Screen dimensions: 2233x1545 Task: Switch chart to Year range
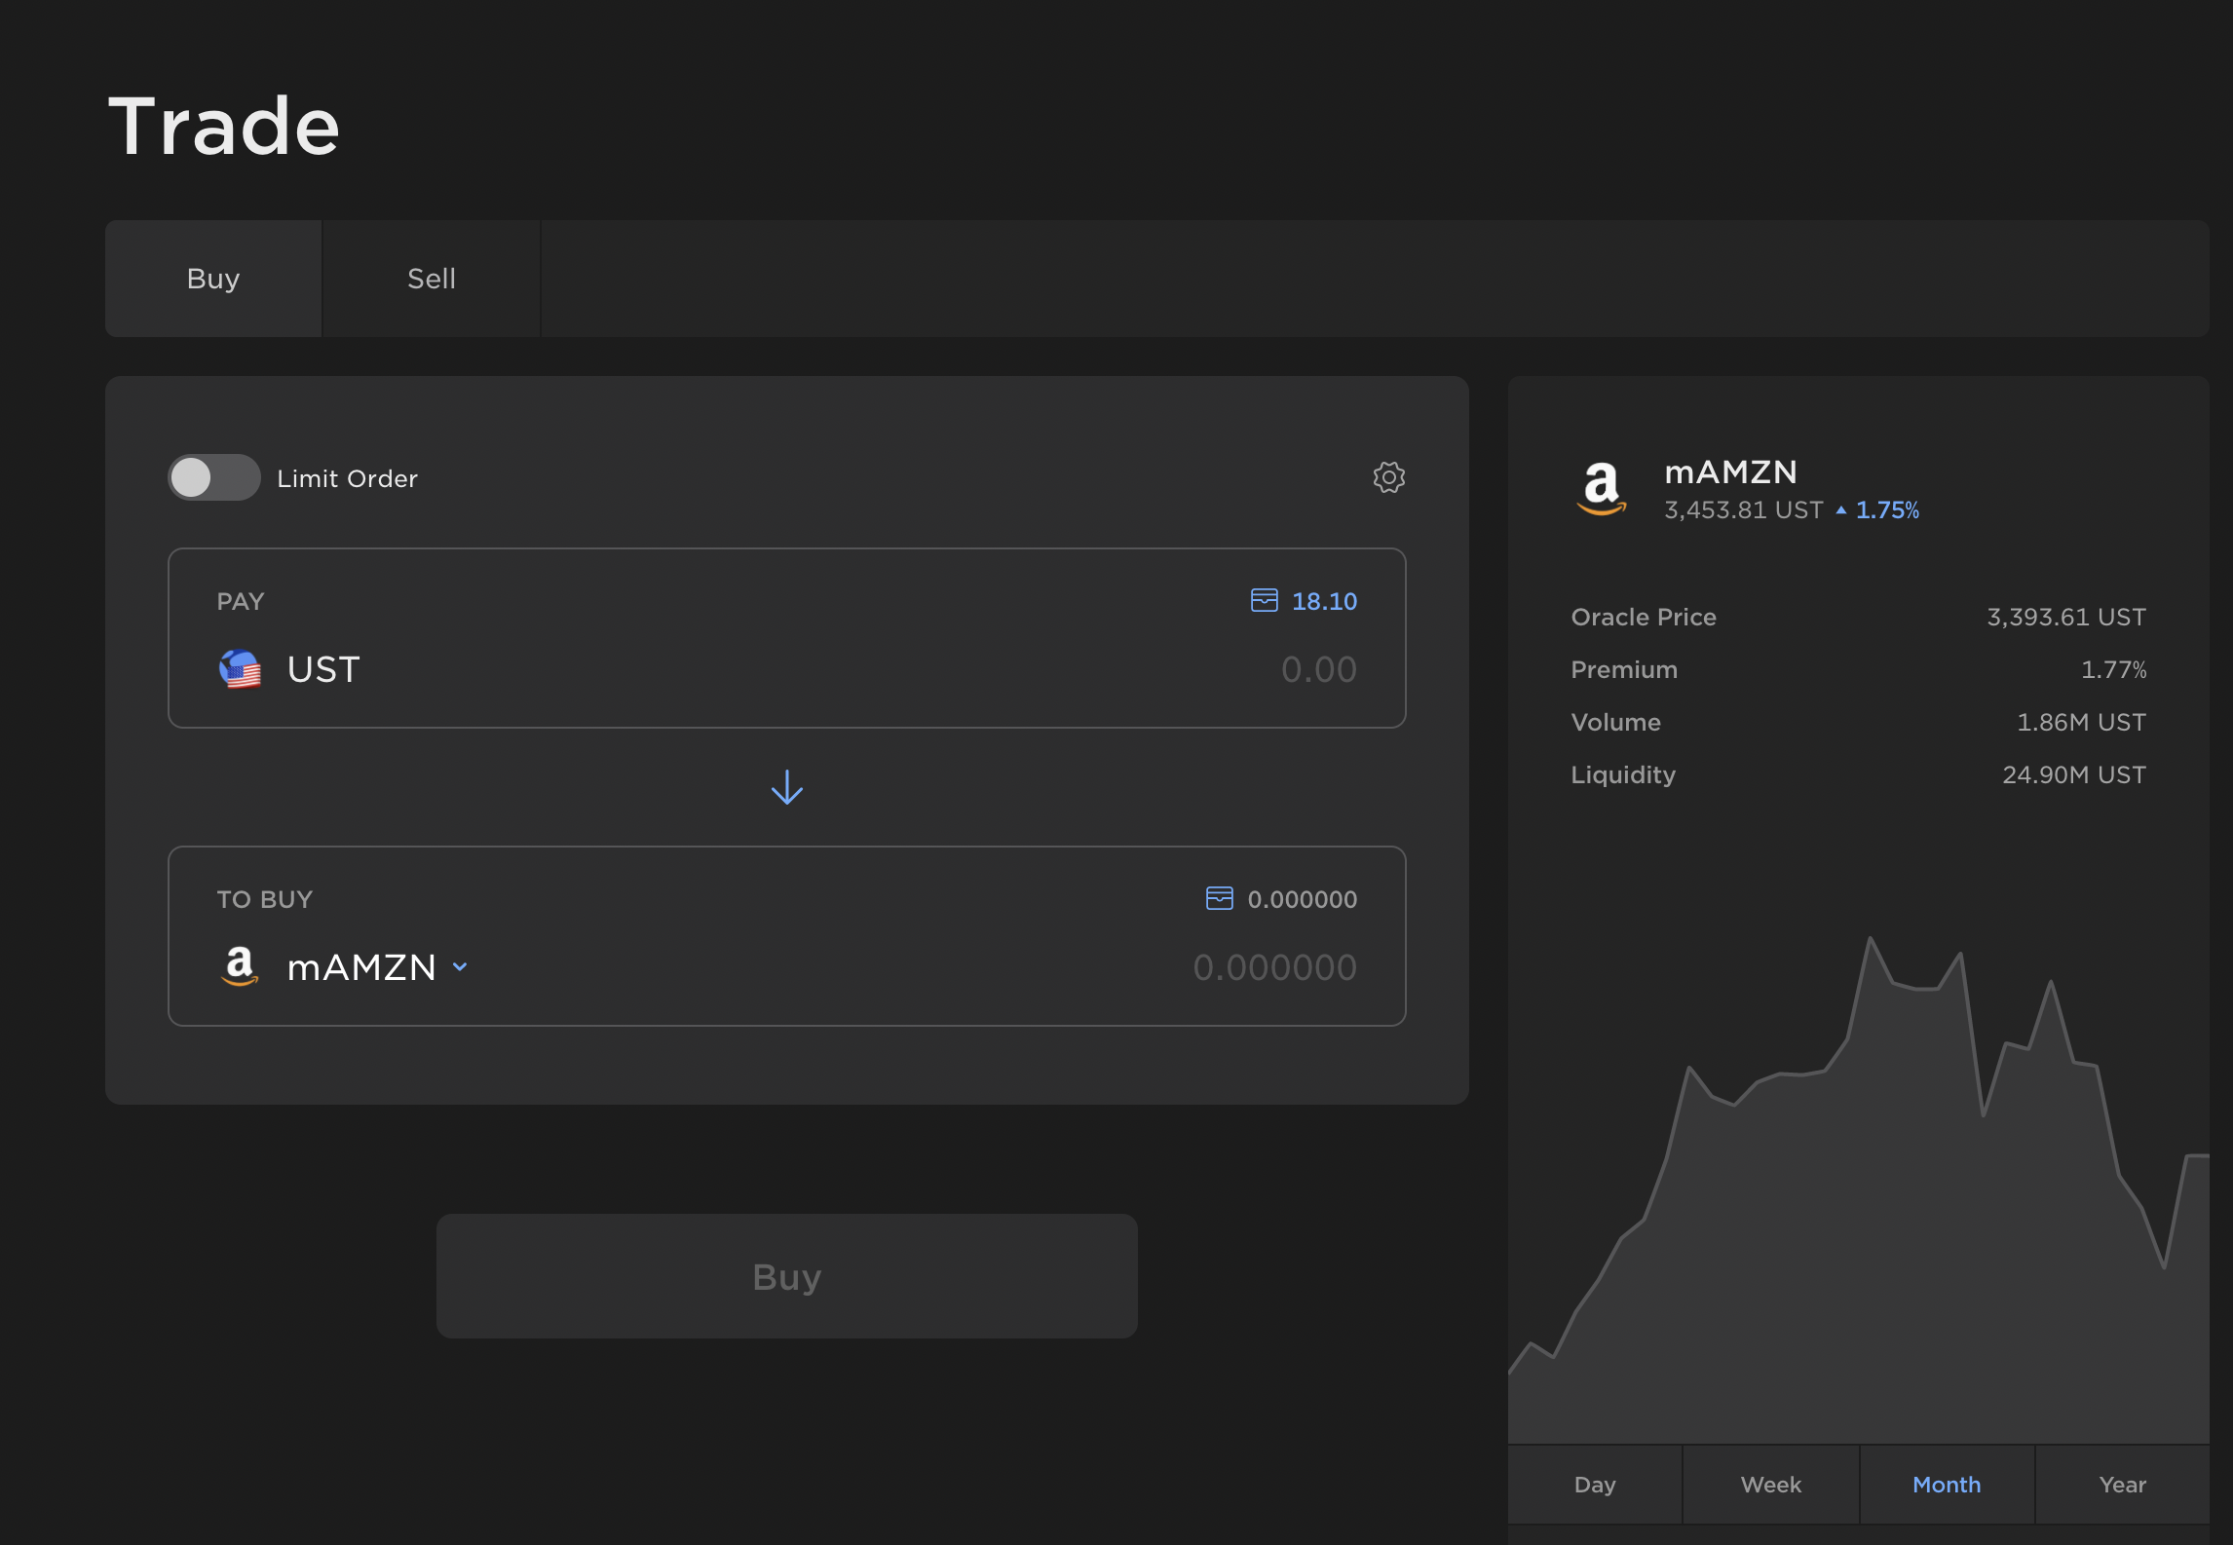coord(2122,1485)
